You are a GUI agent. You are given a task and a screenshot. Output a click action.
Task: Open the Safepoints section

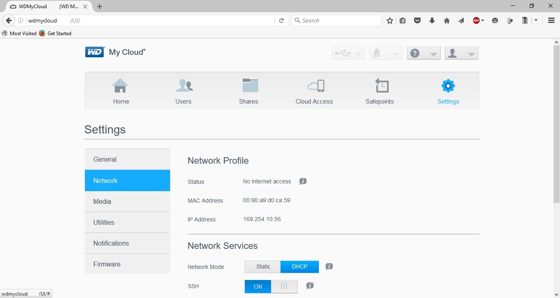(x=380, y=91)
